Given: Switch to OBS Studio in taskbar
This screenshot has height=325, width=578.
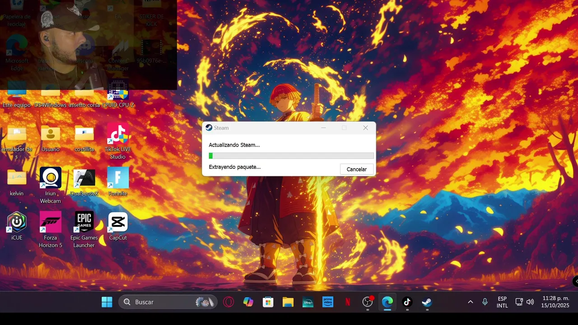Looking at the screenshot, I should point(368,302).
